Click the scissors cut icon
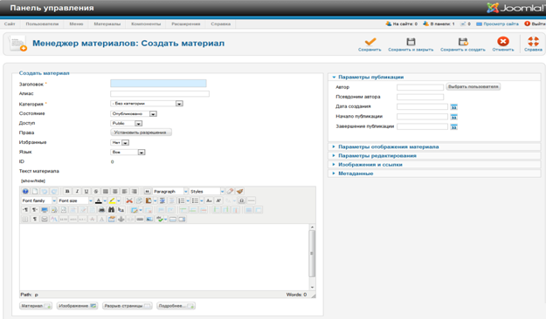The width and height of the screenshot is (546, 319). click(x=129, y=200)
